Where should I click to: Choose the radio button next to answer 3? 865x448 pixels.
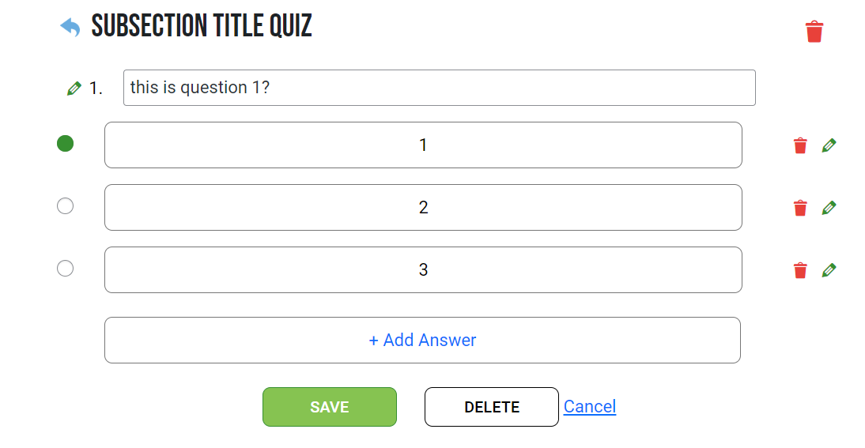pos(66,269)
